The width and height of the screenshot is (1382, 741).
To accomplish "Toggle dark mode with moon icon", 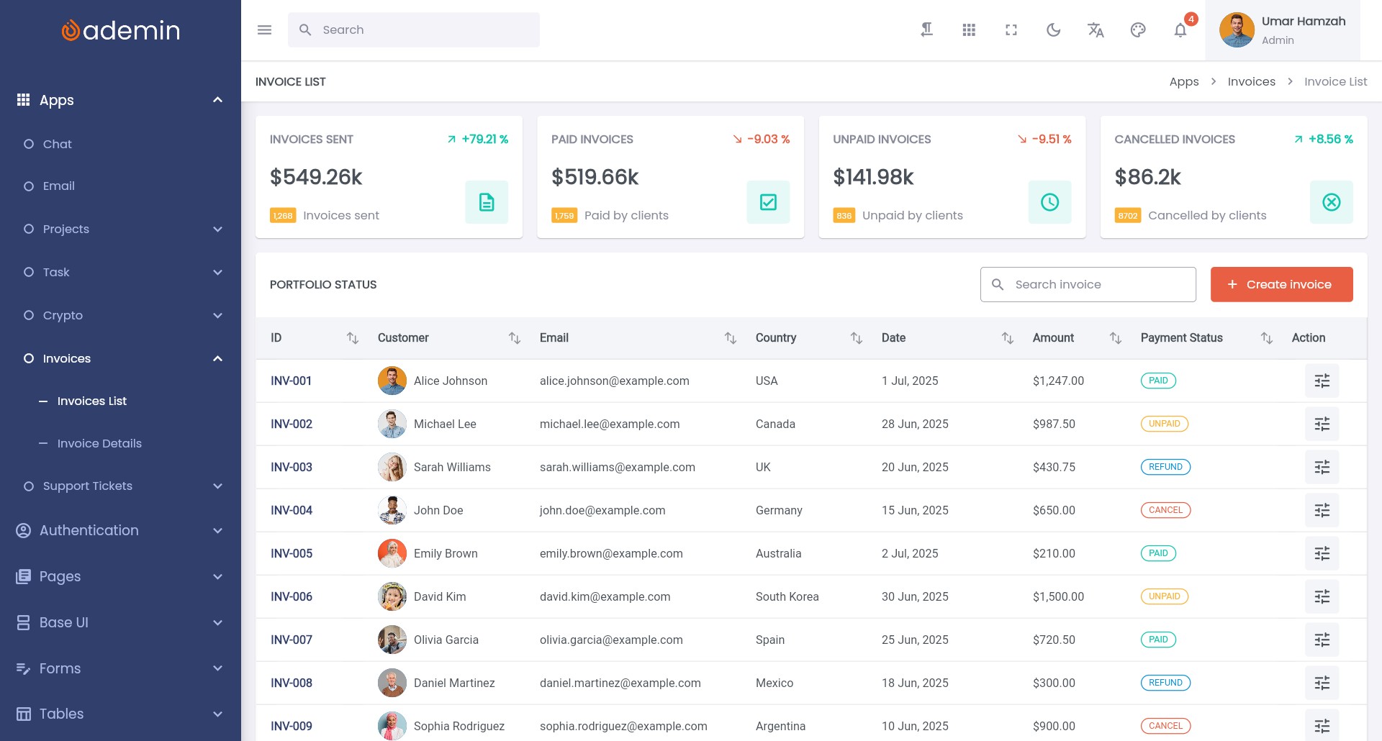I will click(x=1053, y=30).
